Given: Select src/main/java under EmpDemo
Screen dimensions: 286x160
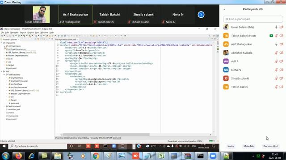Looking at the screenshot, I should click(x=14, y=46).
